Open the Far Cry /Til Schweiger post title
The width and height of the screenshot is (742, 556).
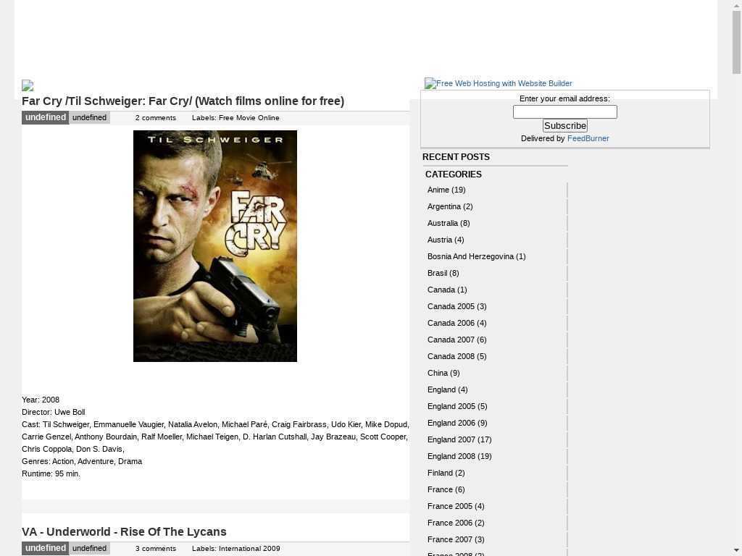click(x=183, y=101)
